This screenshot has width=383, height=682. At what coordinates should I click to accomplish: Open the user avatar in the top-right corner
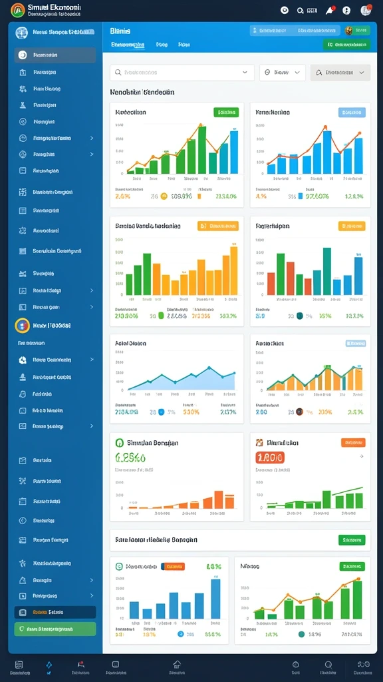click(366, 10)
